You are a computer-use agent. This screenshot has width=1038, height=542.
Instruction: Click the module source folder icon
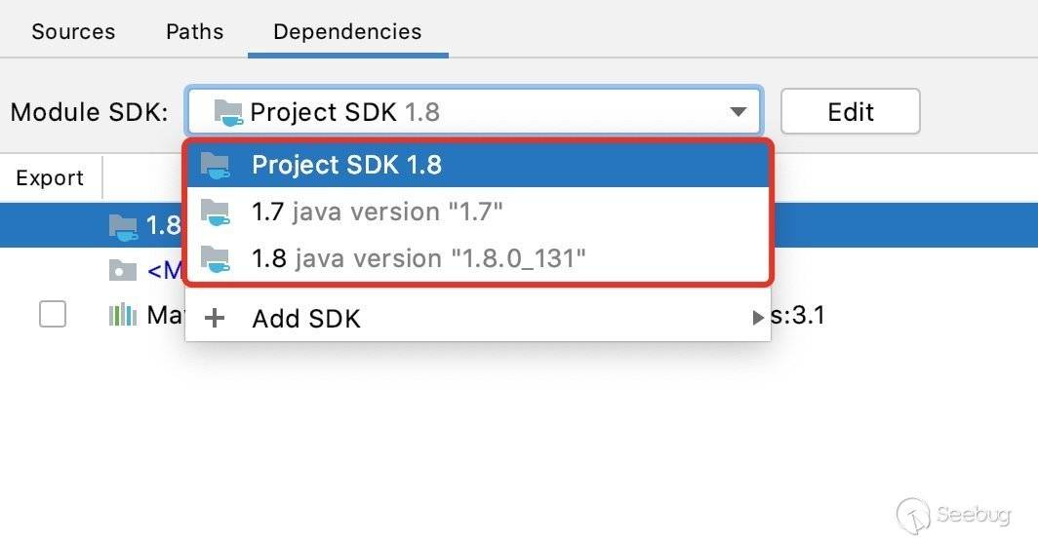[122, 270]
